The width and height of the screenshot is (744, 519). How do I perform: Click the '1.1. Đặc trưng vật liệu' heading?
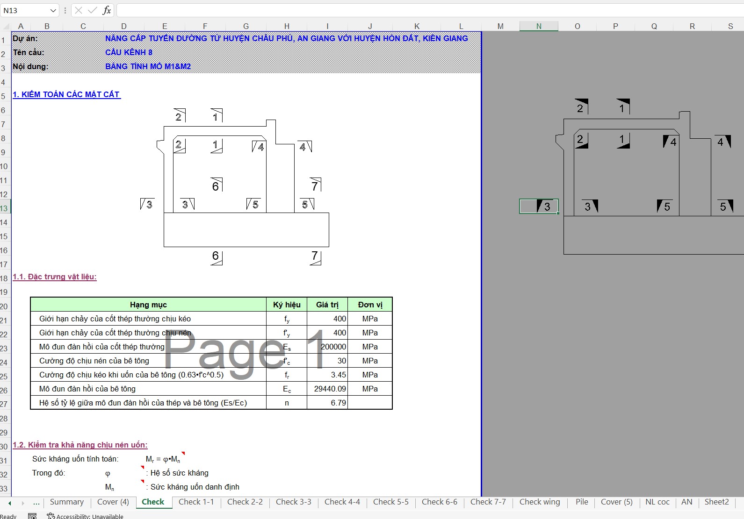[x=54, y=277]
